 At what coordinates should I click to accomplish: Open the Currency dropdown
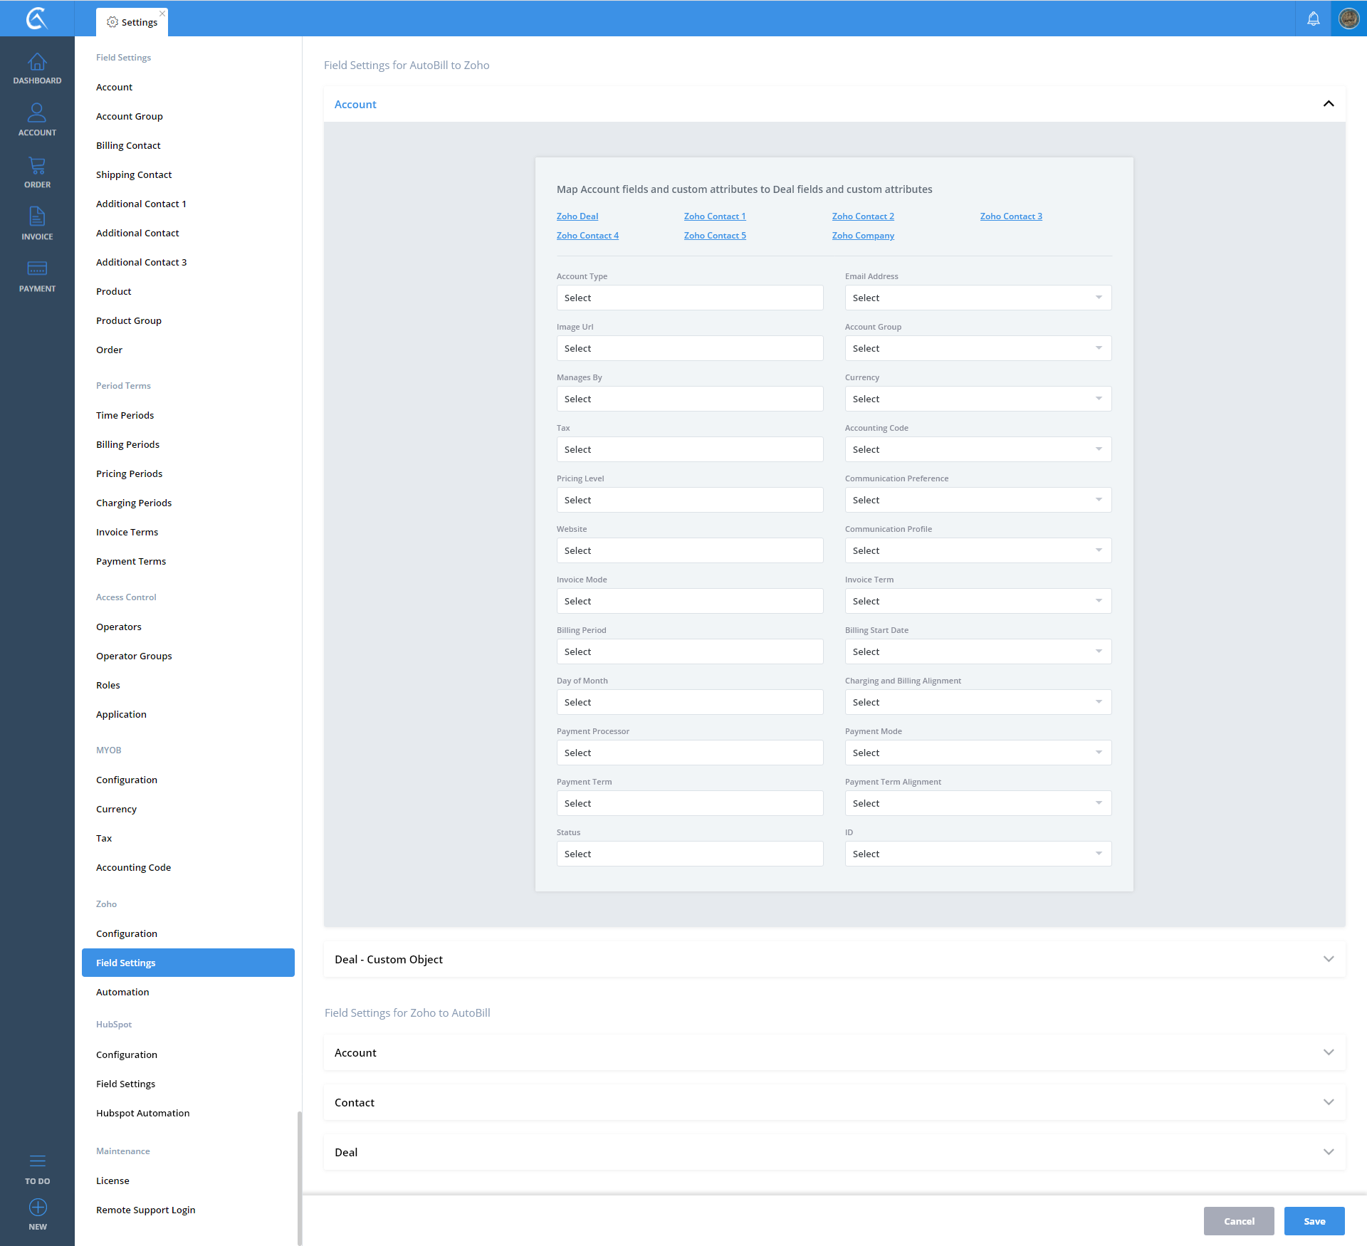click(x=977, y=399)
